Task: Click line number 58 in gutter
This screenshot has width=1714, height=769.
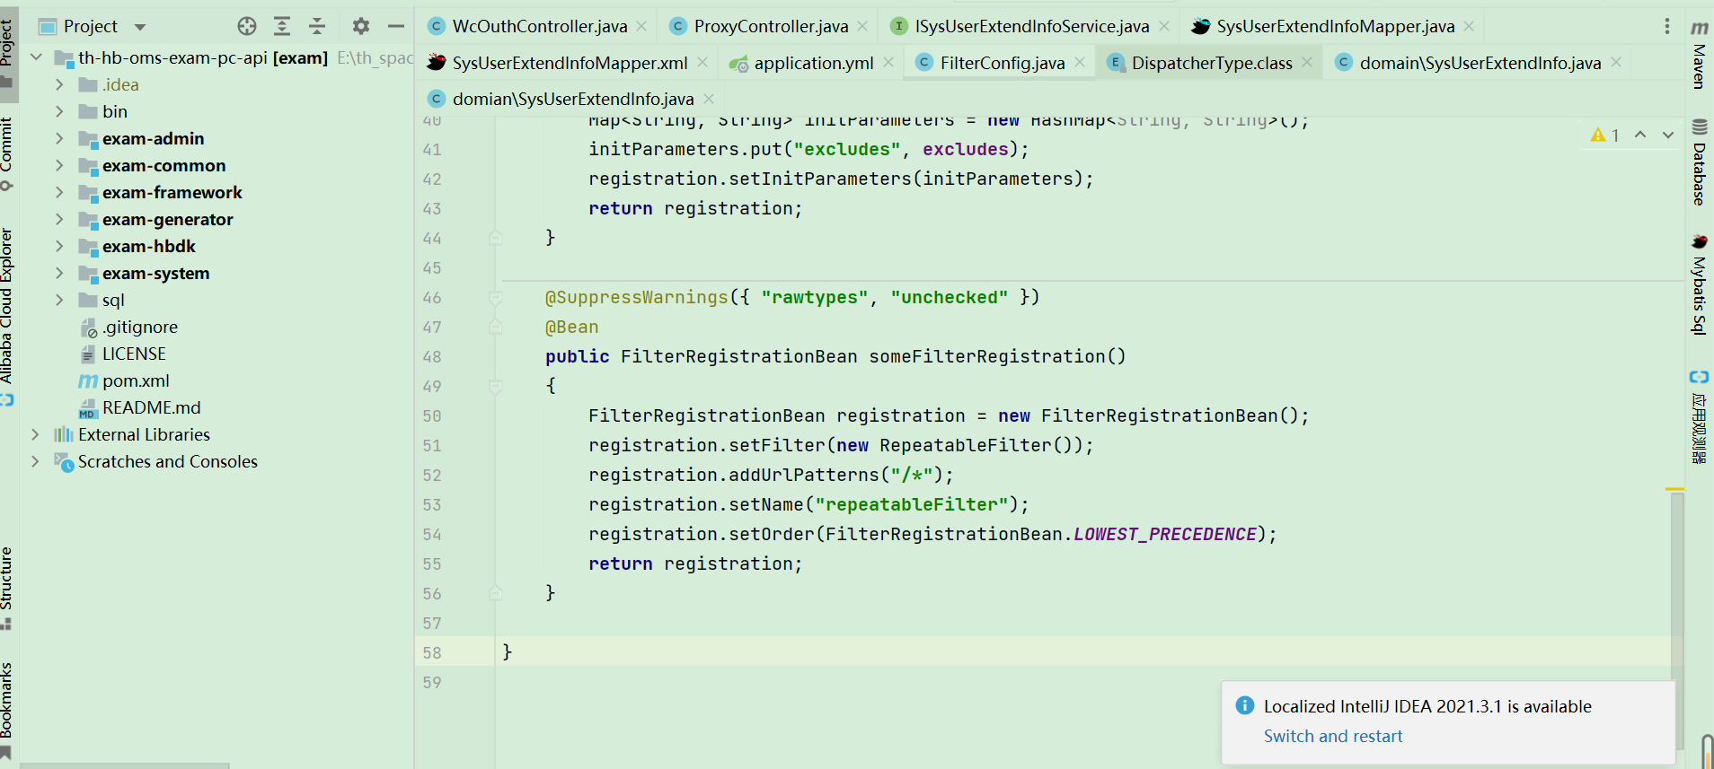Action: [x=432, y=652]
